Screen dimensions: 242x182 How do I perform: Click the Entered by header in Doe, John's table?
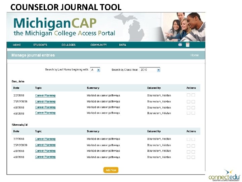154,88
